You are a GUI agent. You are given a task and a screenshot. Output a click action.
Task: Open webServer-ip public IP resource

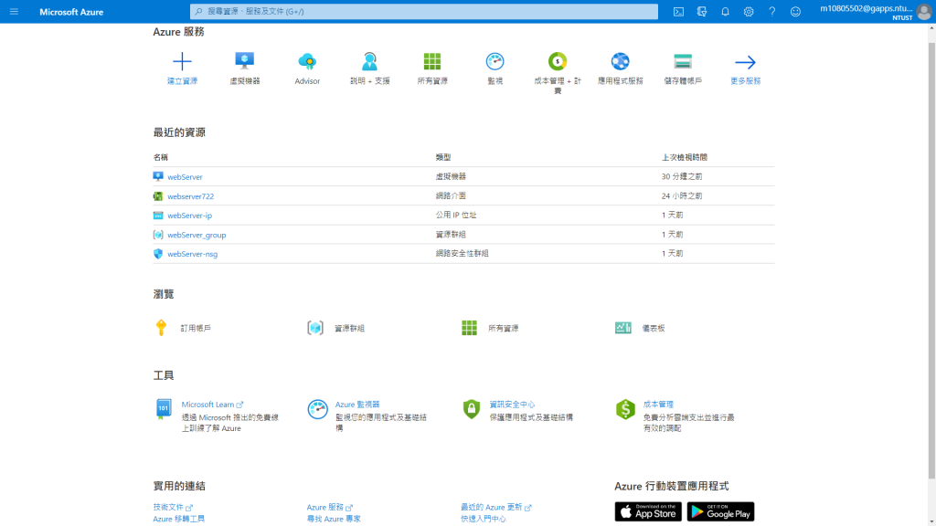pos(190,216)
